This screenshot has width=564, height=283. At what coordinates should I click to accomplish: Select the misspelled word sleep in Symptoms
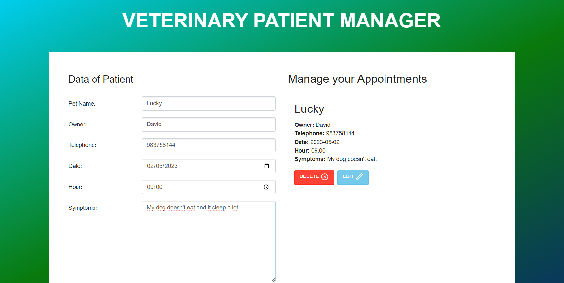219,208
